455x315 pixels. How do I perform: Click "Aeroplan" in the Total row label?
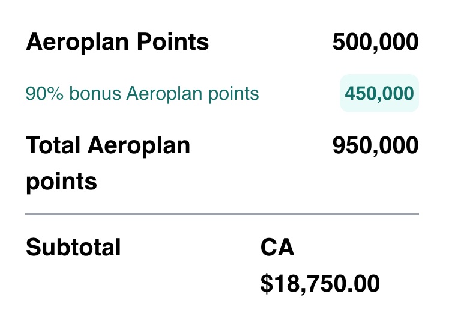click(139, 146)
